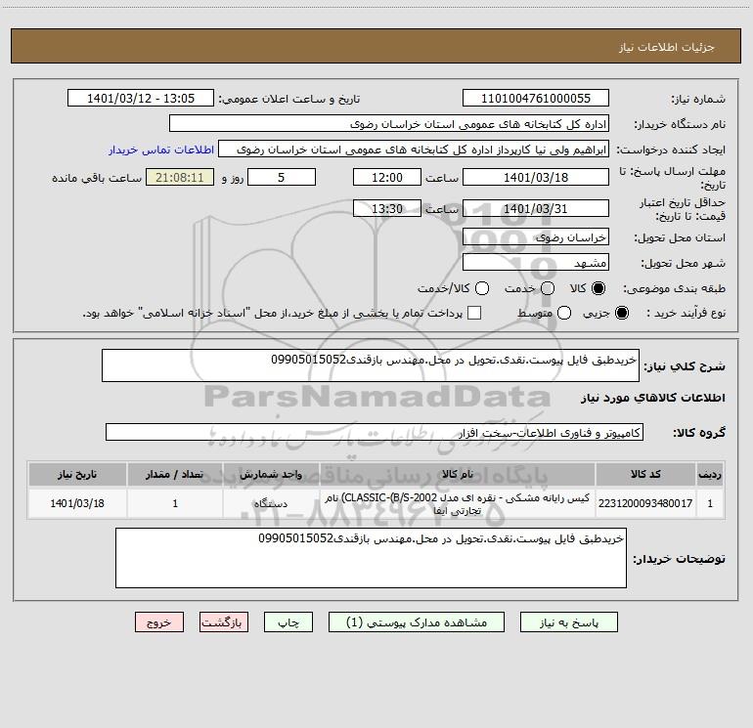The height and width of the screenshot is (728, 753).
Task: Select the خدمت radio button
Action: pos(548,288)
